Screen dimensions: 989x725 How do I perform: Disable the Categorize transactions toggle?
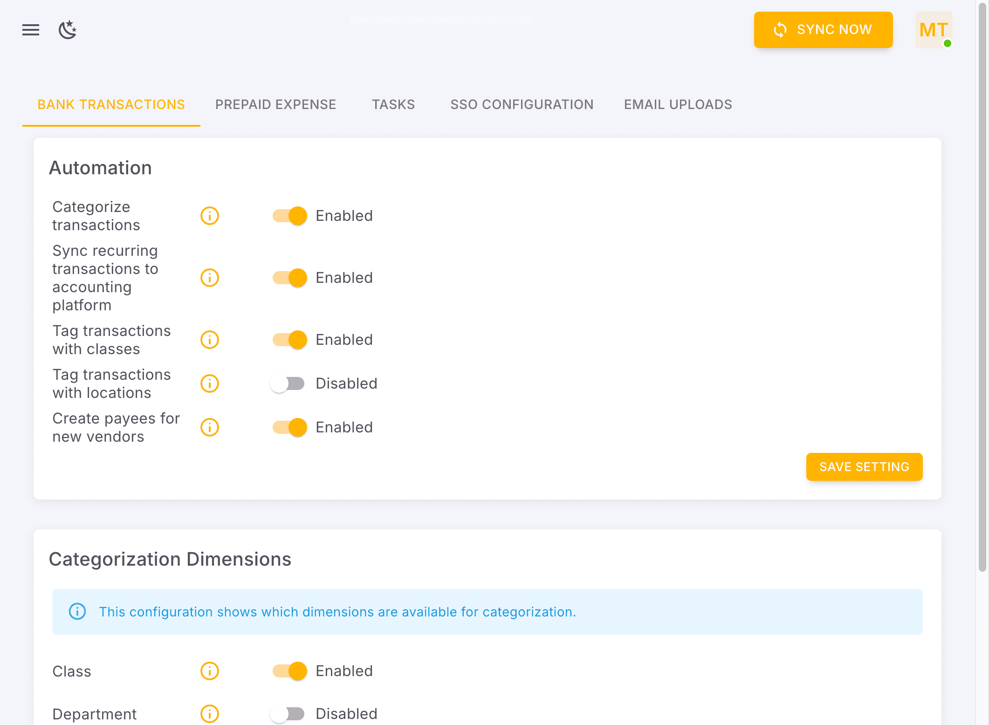(x=289, y=216)
